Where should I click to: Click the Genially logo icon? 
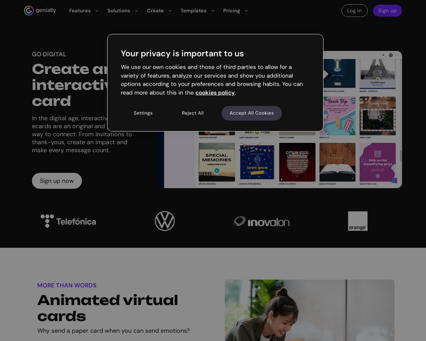[29, 11]
